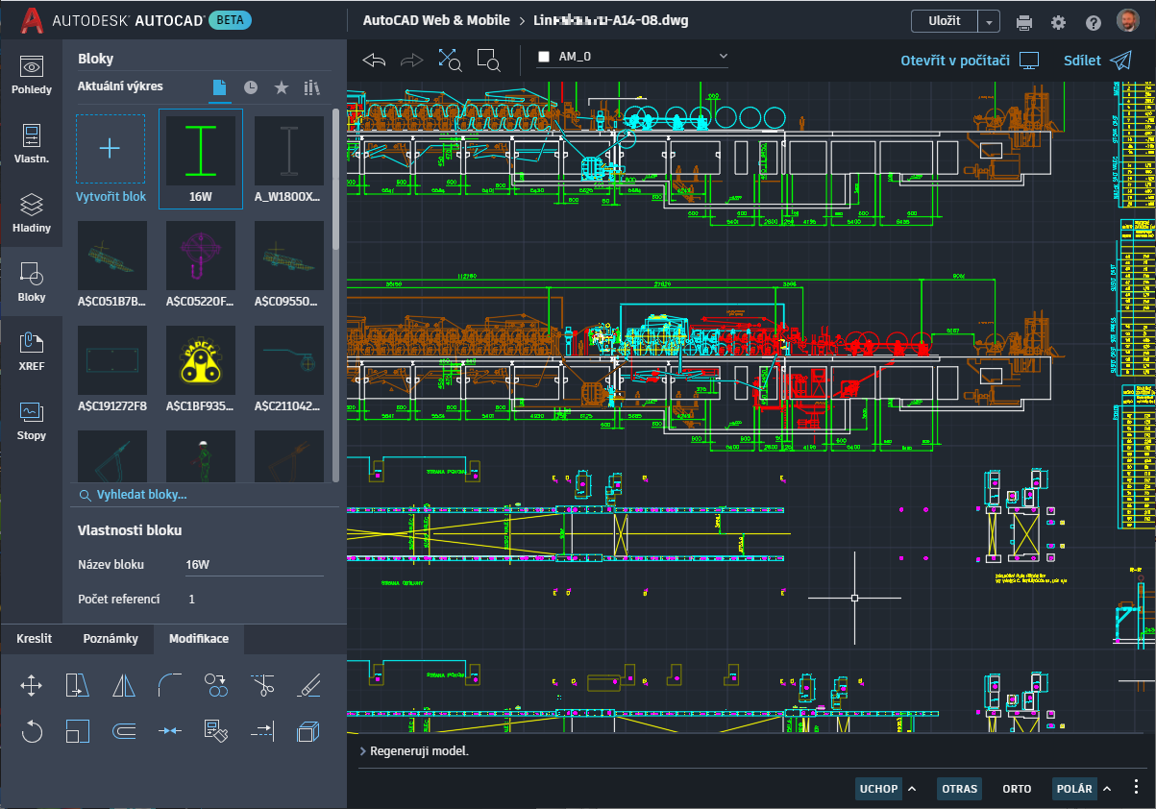The image size is (1156, 809).
Task: Select the Fillet tool
Action: click(x=170, y=685)
